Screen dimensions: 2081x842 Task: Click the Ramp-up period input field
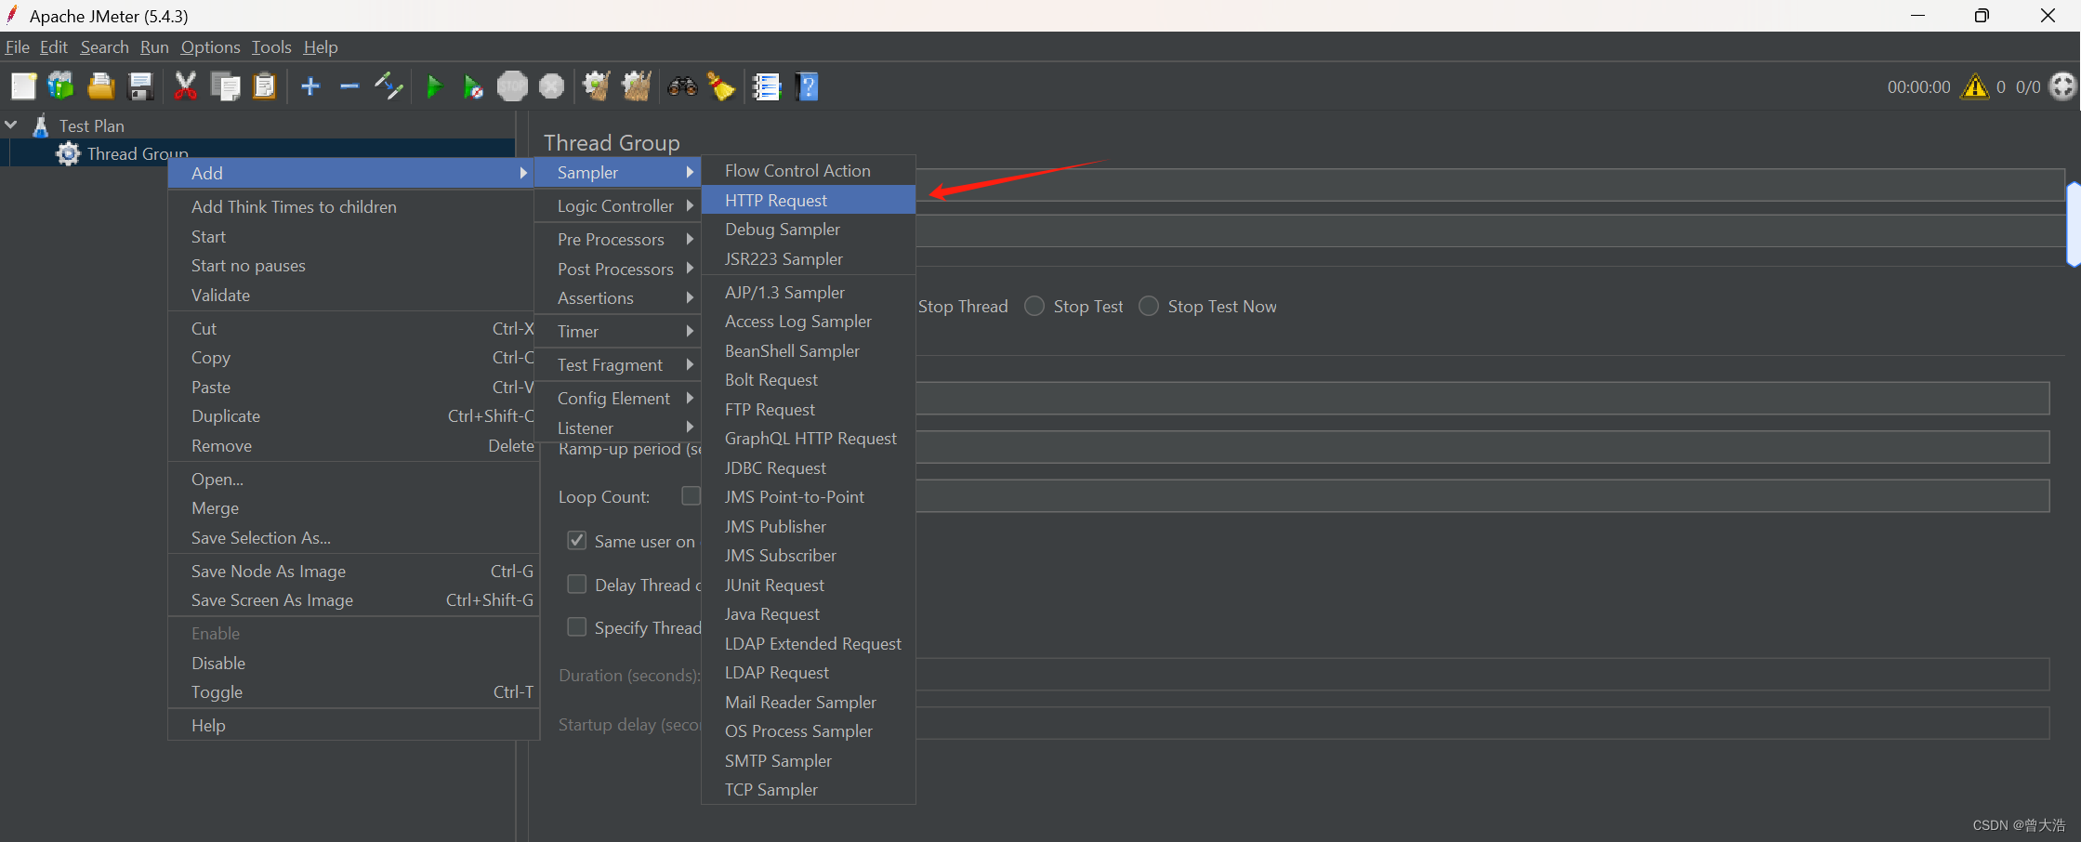tap(1482, 447)
